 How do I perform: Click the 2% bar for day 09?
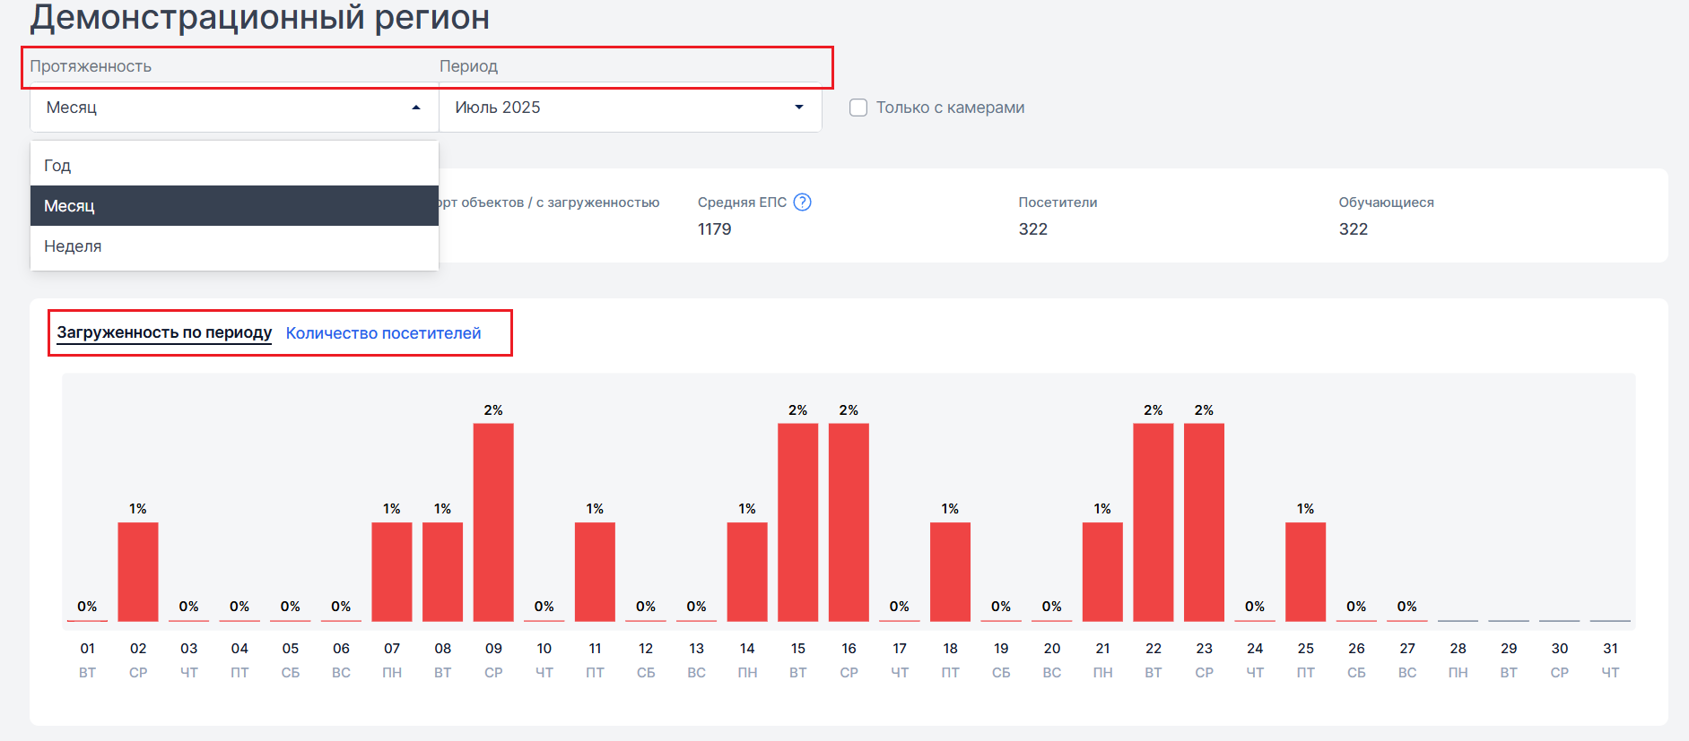[x=493, y=521]
